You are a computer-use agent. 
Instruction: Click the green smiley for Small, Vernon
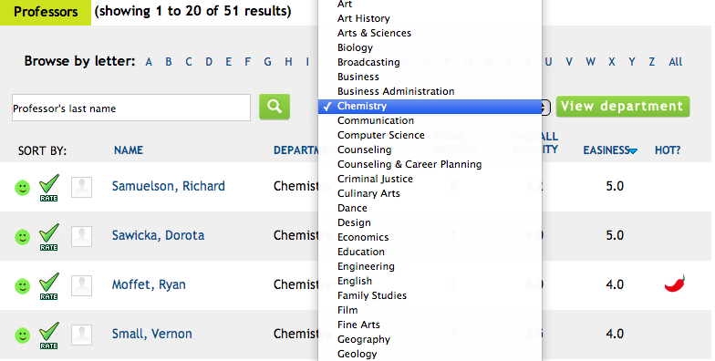click(x=22, y=335)
